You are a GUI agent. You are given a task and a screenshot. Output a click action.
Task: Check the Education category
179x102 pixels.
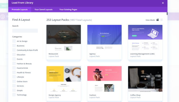[14, 55]
